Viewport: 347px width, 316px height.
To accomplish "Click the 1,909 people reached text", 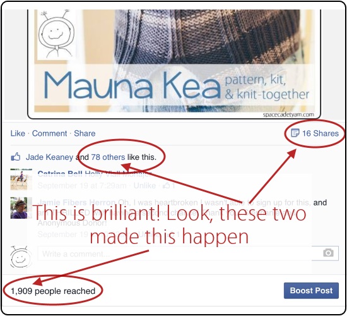I will [53, 291].
